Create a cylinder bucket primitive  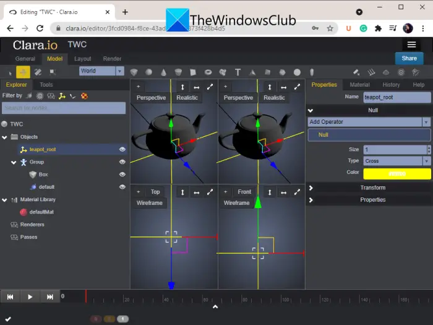point(178,72)
